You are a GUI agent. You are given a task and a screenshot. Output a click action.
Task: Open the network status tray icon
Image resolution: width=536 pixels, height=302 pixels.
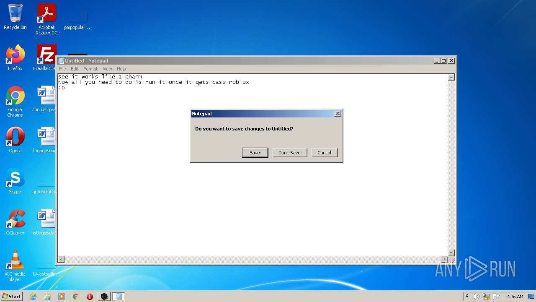(x=486, y=297)
